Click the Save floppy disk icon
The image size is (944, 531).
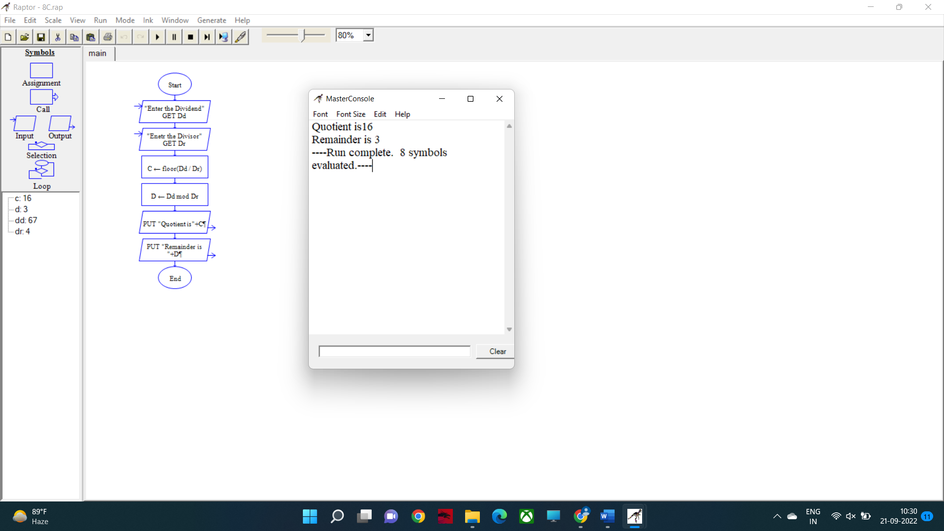click(41, 37)
